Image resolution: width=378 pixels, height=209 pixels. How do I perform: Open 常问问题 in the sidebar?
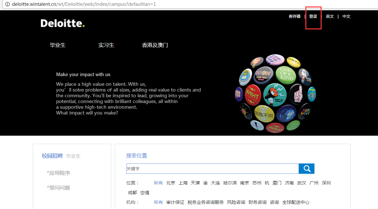coord(58,188)
